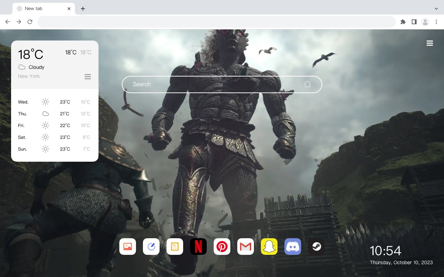Open the Snapchat shortcut
444x277 pixels.
click(269, 247)
